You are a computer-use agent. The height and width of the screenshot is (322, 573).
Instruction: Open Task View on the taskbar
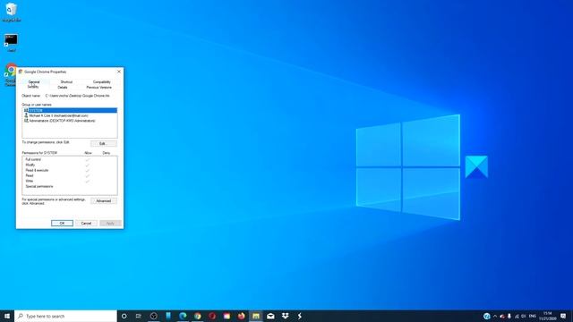click(139, 316)
